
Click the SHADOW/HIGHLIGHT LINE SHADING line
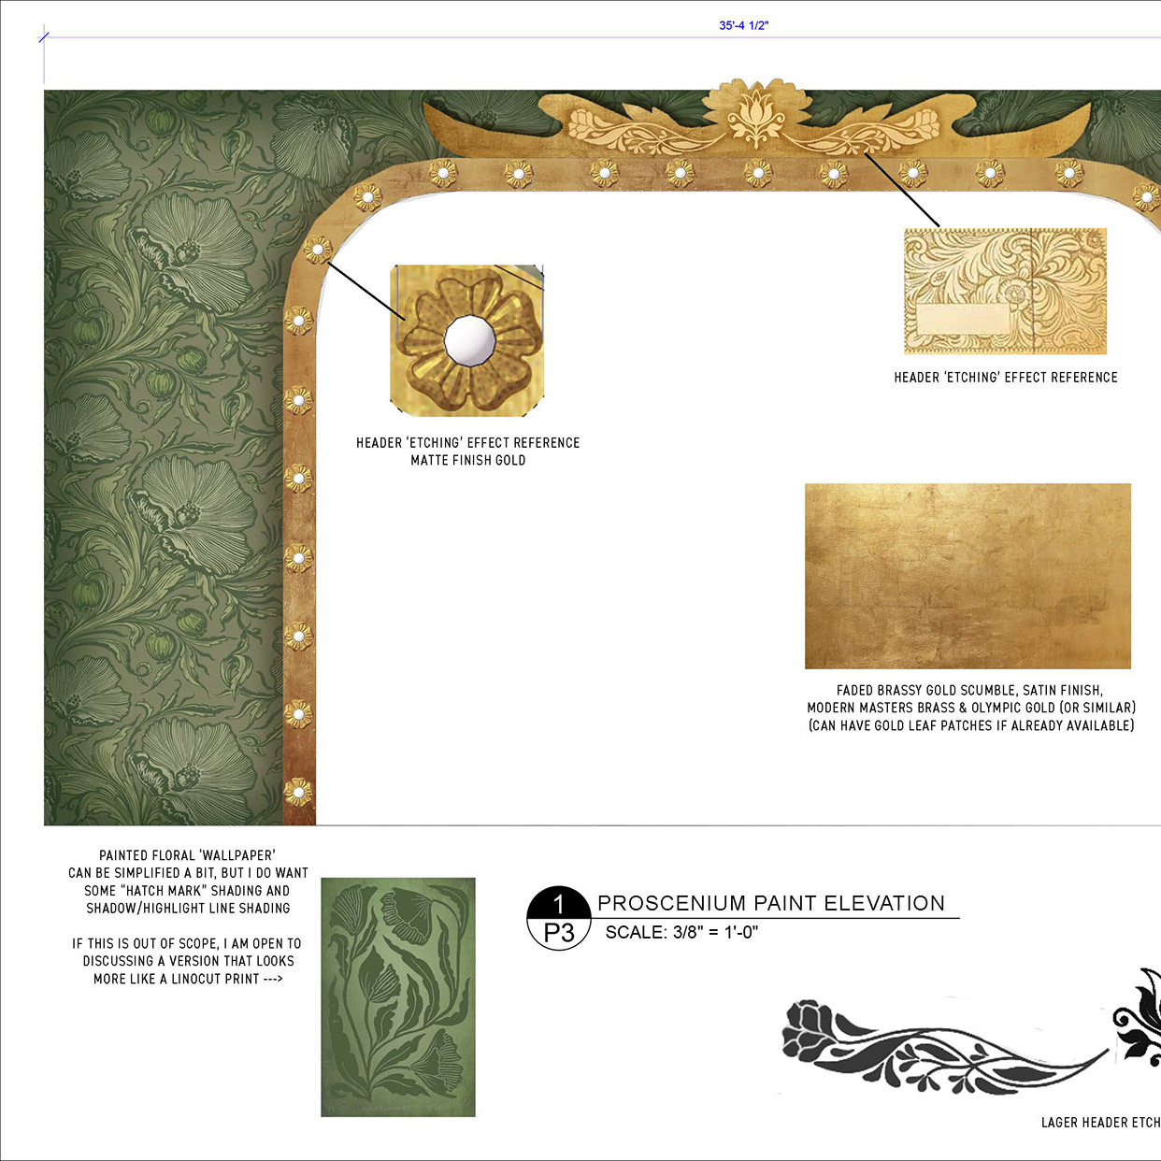(188, 908)
